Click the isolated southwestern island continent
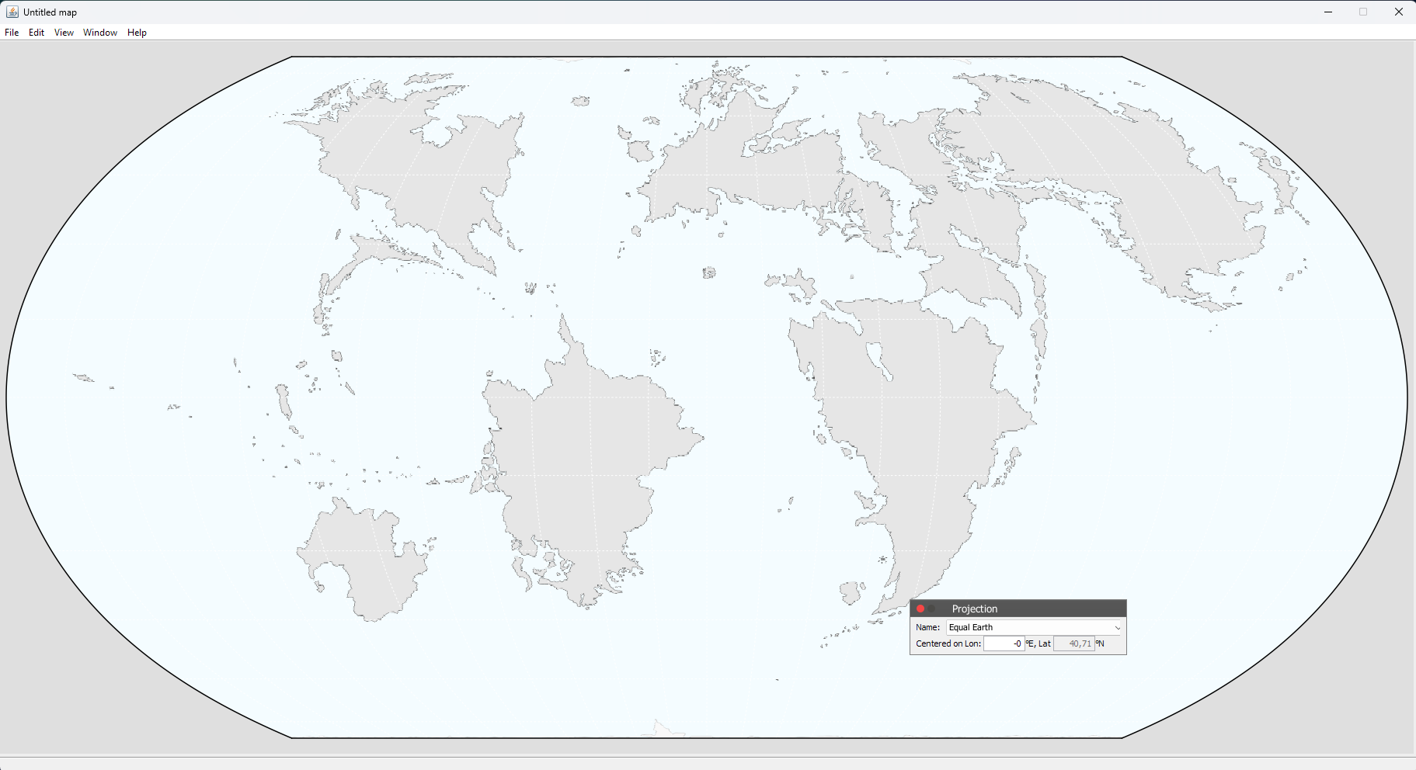This screenshot has height=770, width=1416. [x=365, y=559]
